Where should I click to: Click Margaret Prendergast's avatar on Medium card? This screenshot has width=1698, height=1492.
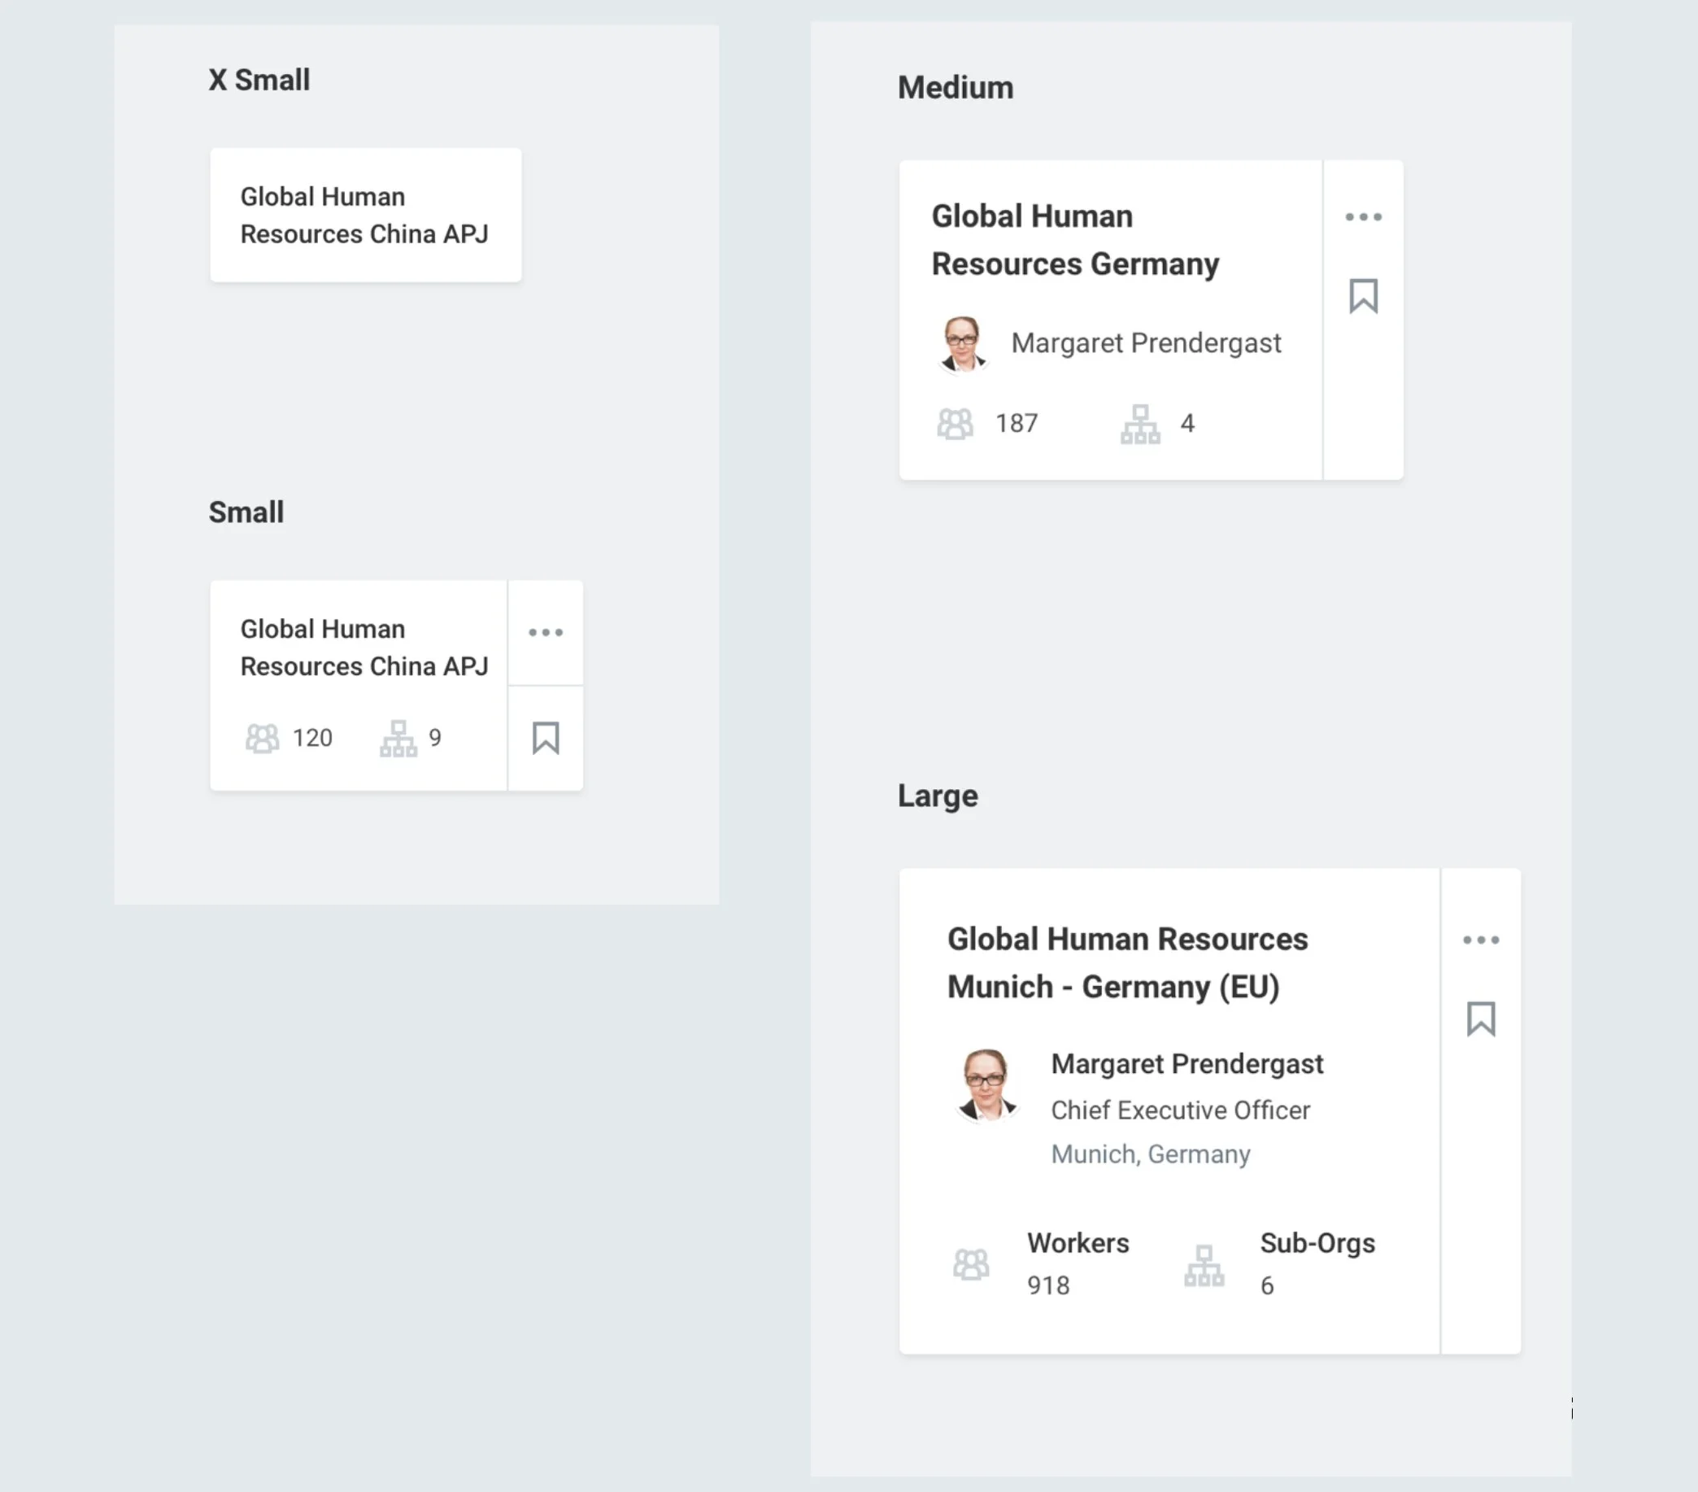(x=963, y=343)
